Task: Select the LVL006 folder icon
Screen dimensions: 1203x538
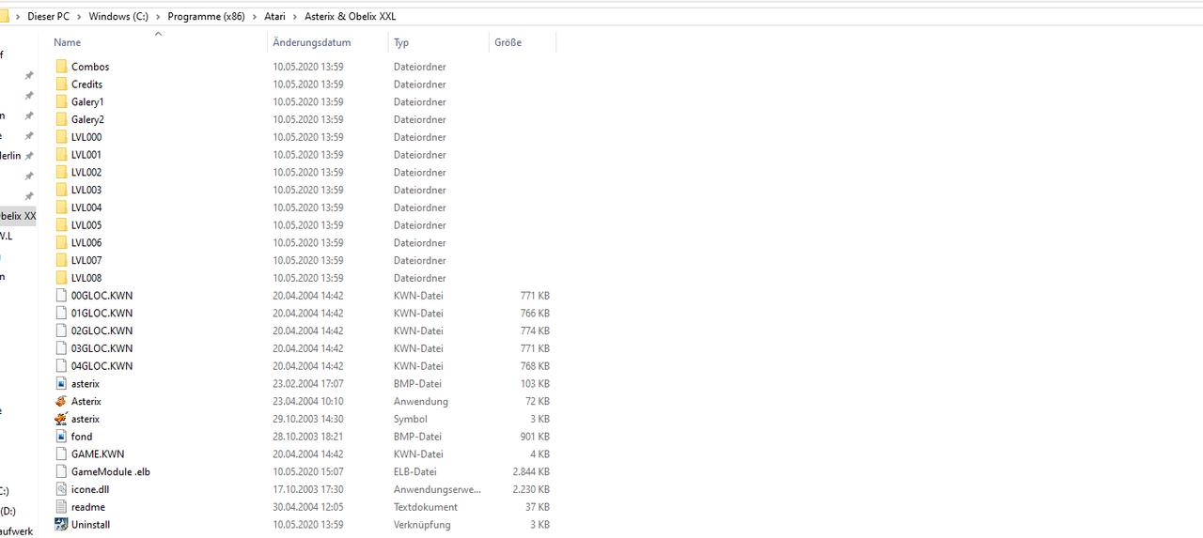Action: (61, 242)
